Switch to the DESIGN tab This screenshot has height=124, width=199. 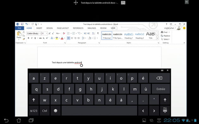tap(50, 28)
